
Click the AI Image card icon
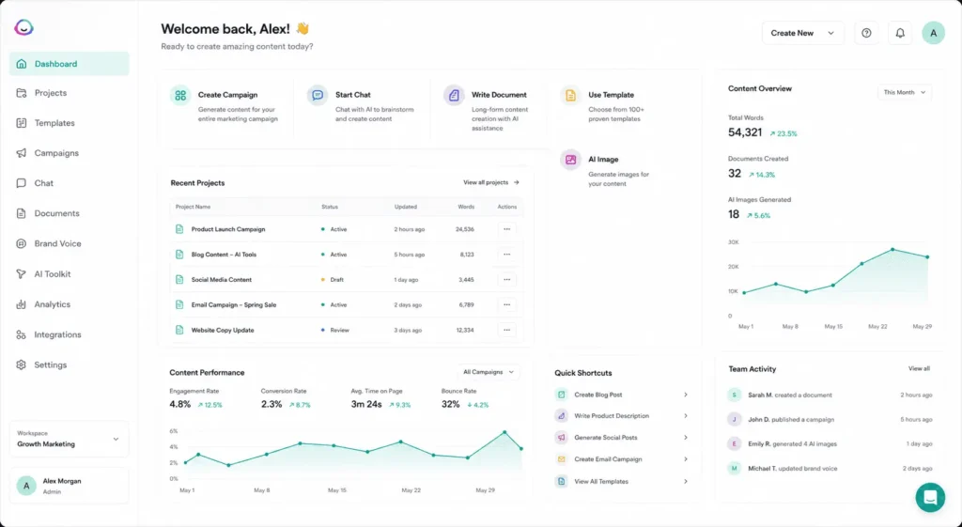pos(570,160)
